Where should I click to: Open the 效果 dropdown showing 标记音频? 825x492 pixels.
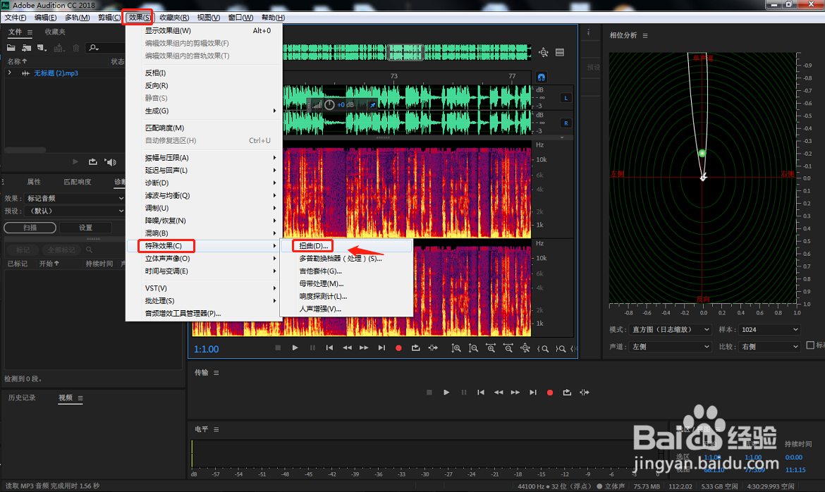click(x=75, y=198)
